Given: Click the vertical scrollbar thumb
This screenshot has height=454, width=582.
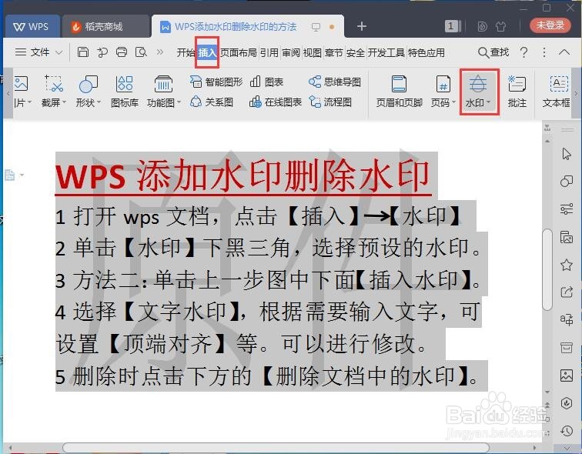Looking at the screenshot, I should coord(547,269).
